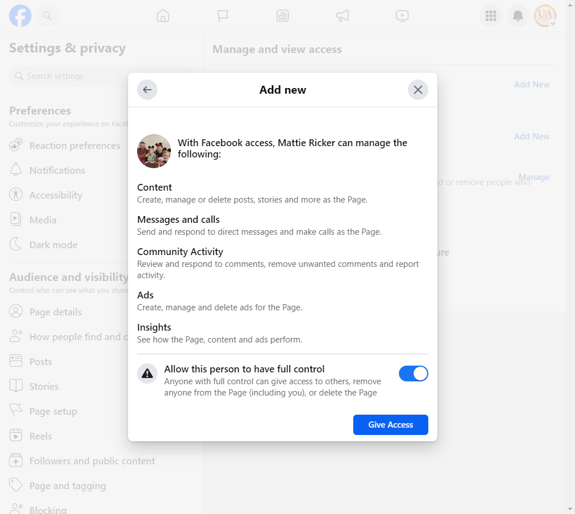Open Stories settings
This screenshot has width=575, height=514.
(44, 386)
